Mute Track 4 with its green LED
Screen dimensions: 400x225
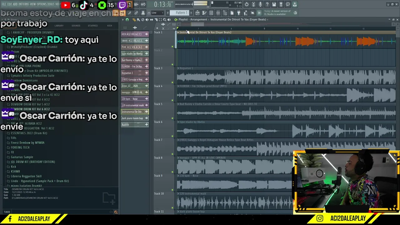point(172,100)
